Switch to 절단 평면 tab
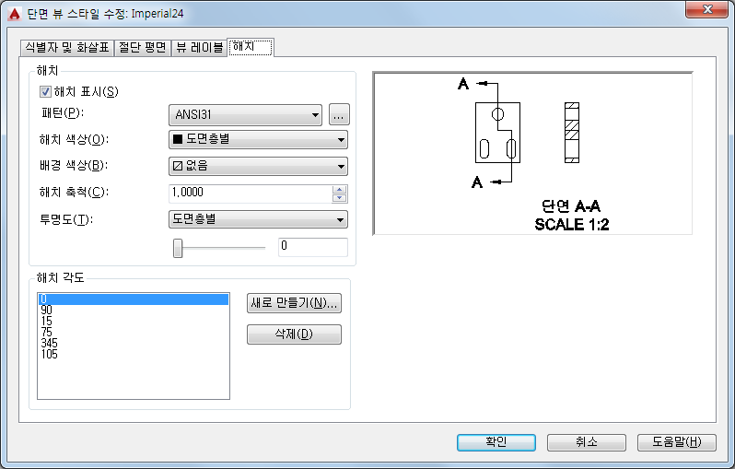Image resolution: width=735 pixels, height=469 pixels. point(143,48)
